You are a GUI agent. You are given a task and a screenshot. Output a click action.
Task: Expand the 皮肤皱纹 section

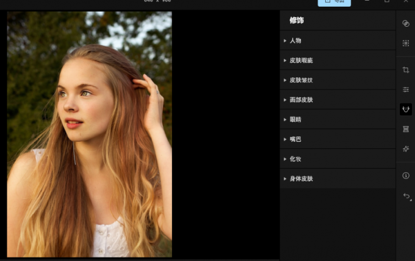point(337,80)
